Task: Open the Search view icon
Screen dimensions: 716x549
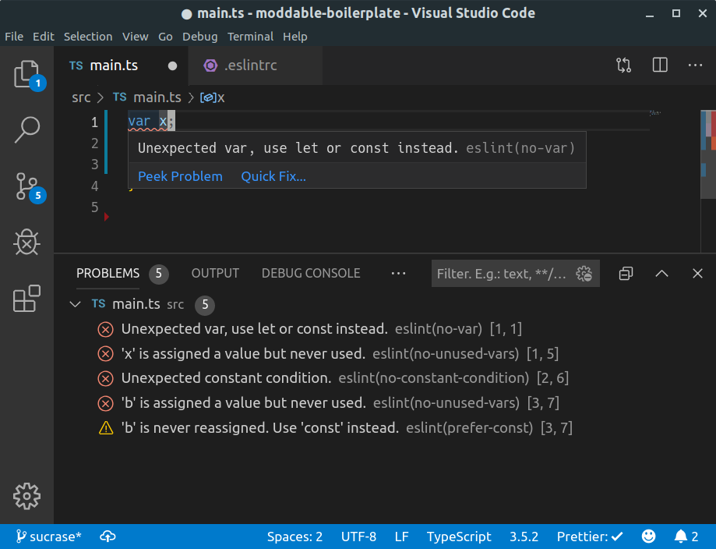Action: tap(26, 129)
